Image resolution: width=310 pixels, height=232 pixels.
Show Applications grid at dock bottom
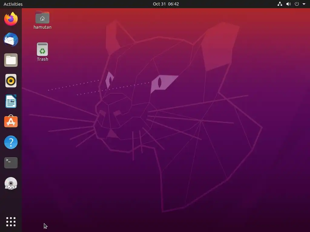coord(11,222)
